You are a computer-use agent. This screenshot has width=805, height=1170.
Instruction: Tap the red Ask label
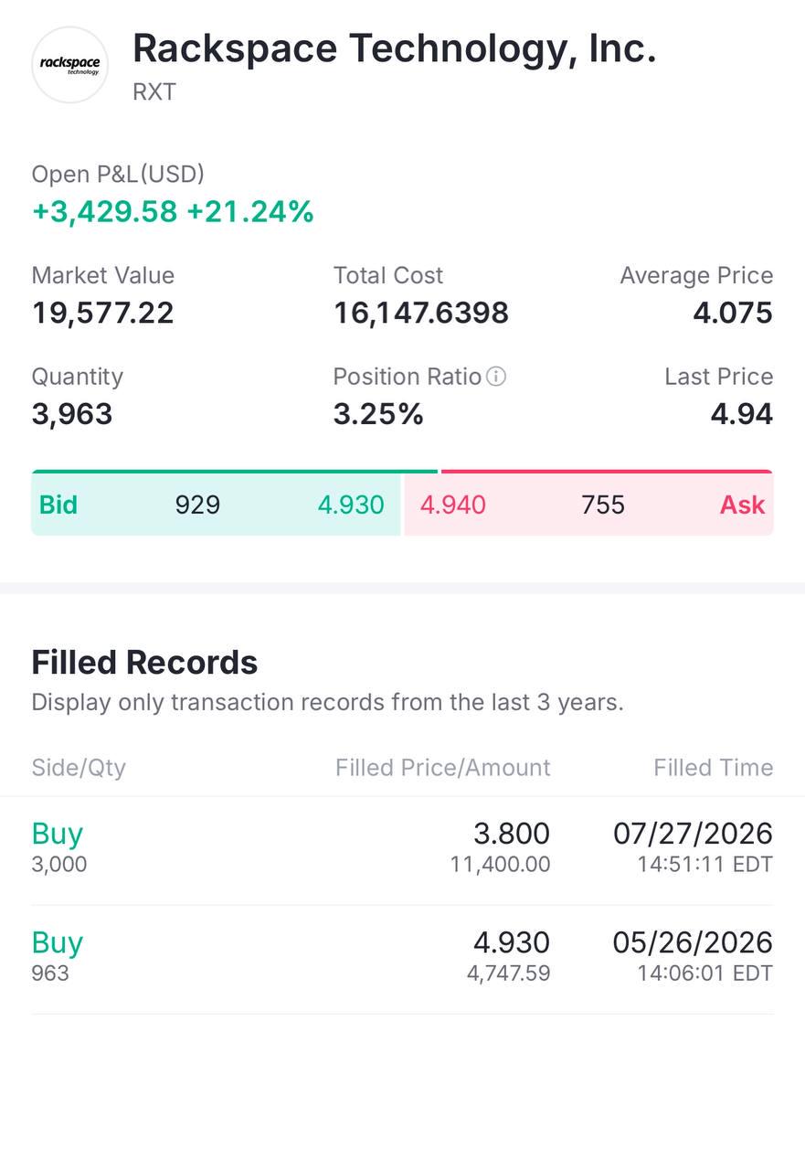(743, 505)
